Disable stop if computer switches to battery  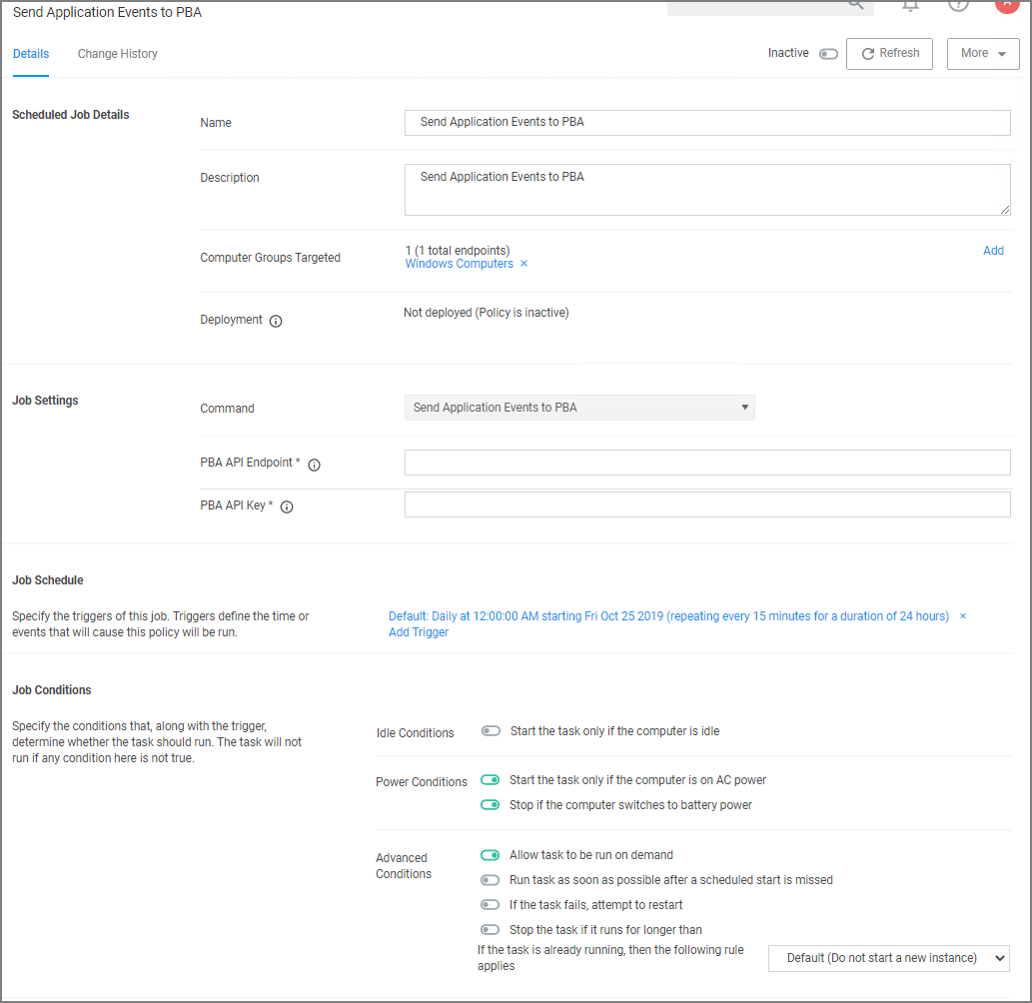pos(490,805)
